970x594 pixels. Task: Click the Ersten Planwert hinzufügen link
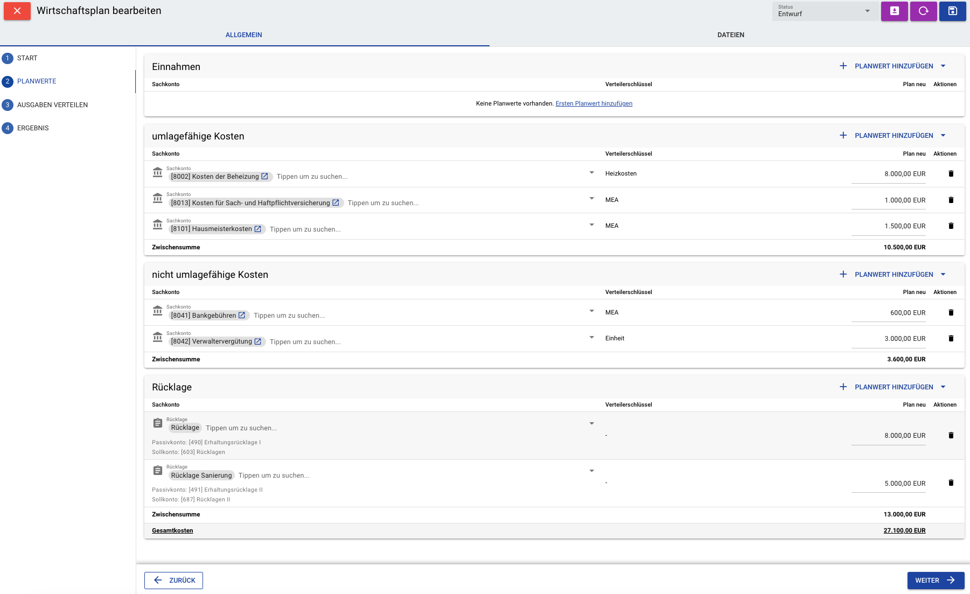click(594, 103)
